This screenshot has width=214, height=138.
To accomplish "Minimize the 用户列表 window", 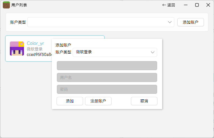I will tap(186, 5).
